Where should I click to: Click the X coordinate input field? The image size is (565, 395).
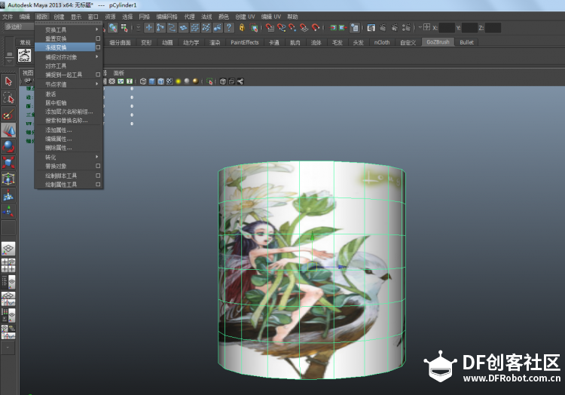(x=447, y=27)
